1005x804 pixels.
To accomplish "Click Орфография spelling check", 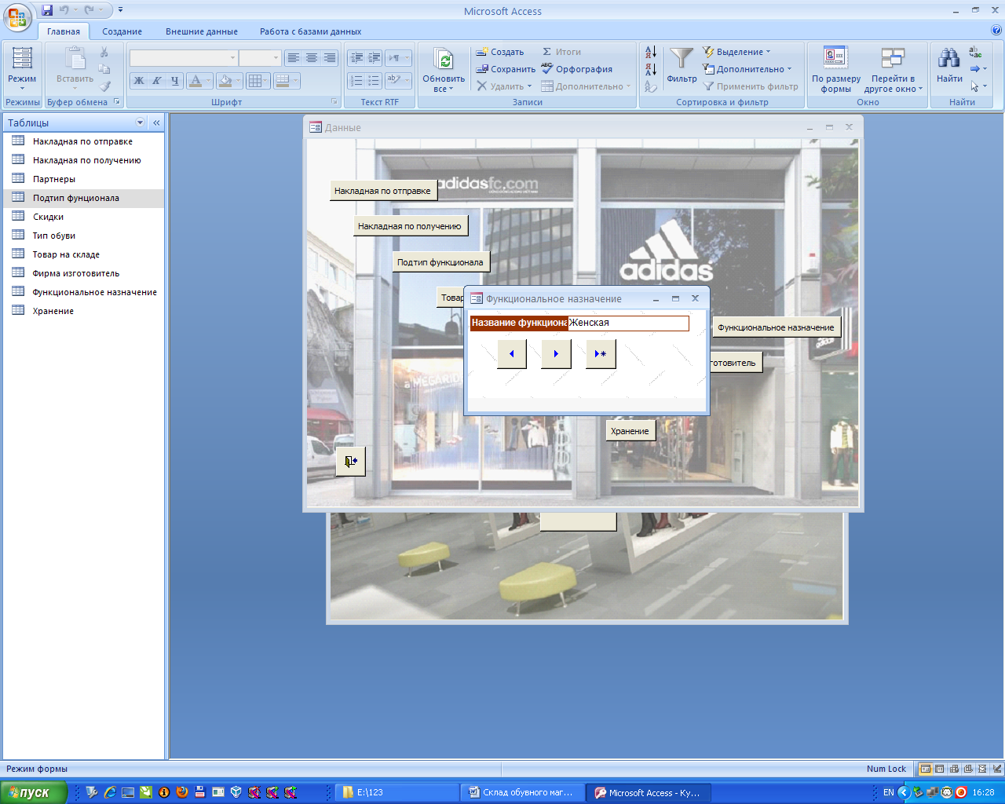I will point(577,69).
